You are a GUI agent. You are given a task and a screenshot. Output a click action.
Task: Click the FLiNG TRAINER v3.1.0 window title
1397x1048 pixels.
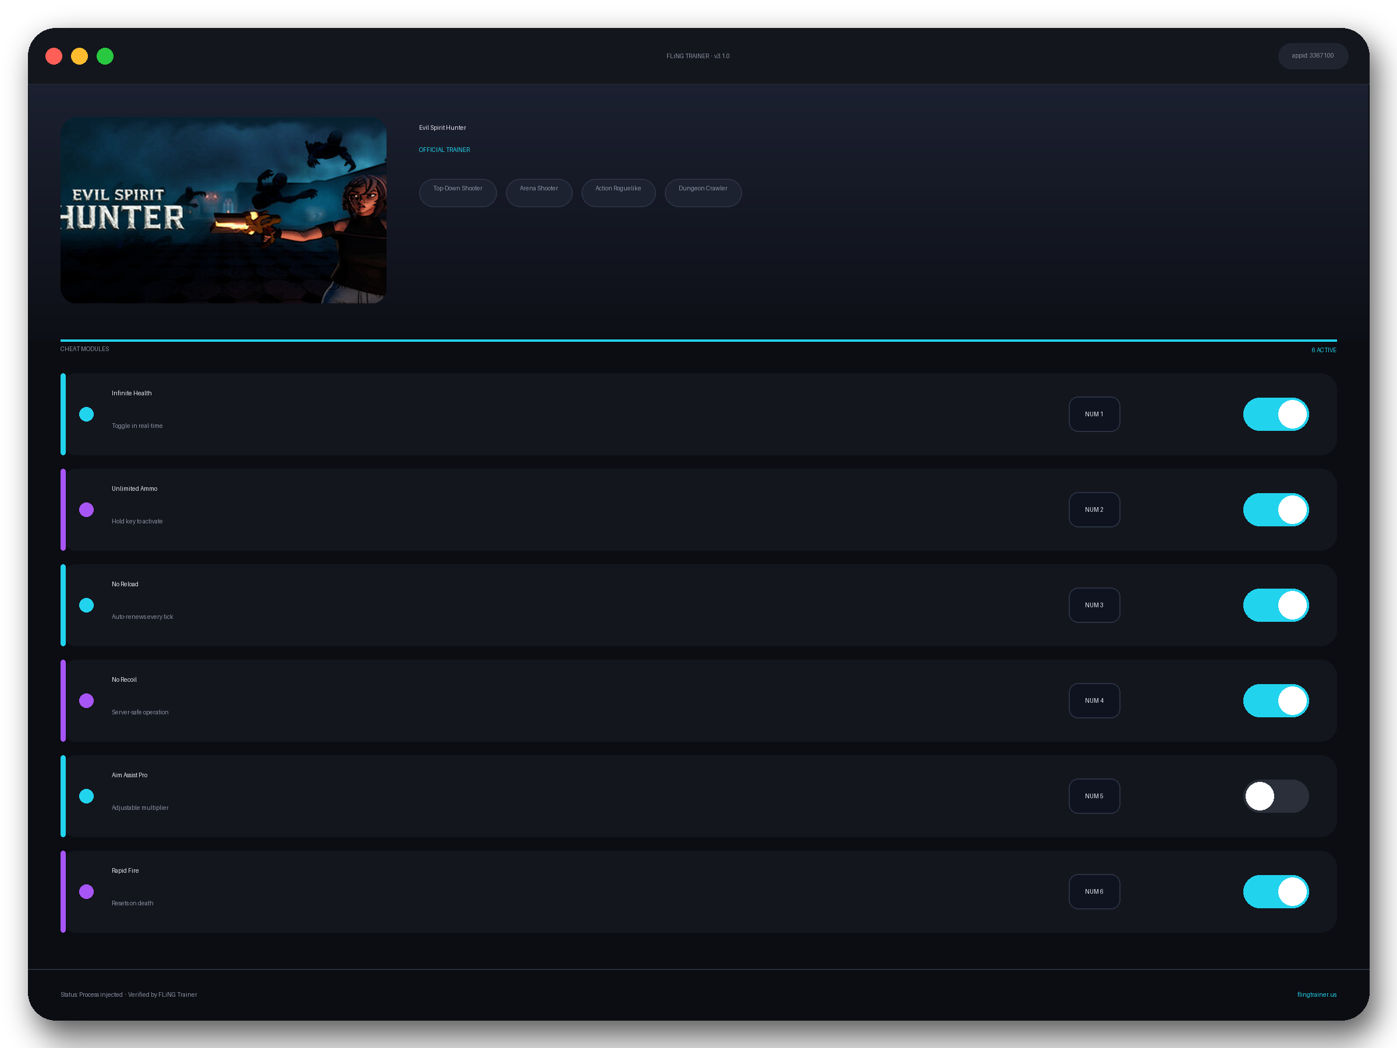point(698,56)
